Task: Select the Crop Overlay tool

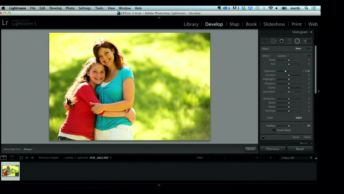Action: click(x=265, y=41)
